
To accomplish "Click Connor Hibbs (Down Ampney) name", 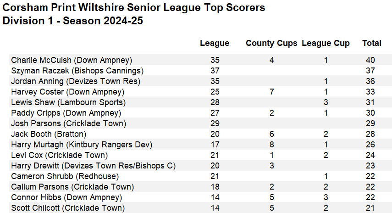I will click(x=66, y=197).
